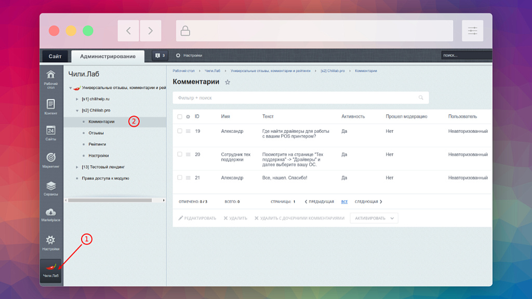The width and height of the screenshot is (532, 299).
Task: Tick the checkbox for comment ID 20
Action: 180,154
